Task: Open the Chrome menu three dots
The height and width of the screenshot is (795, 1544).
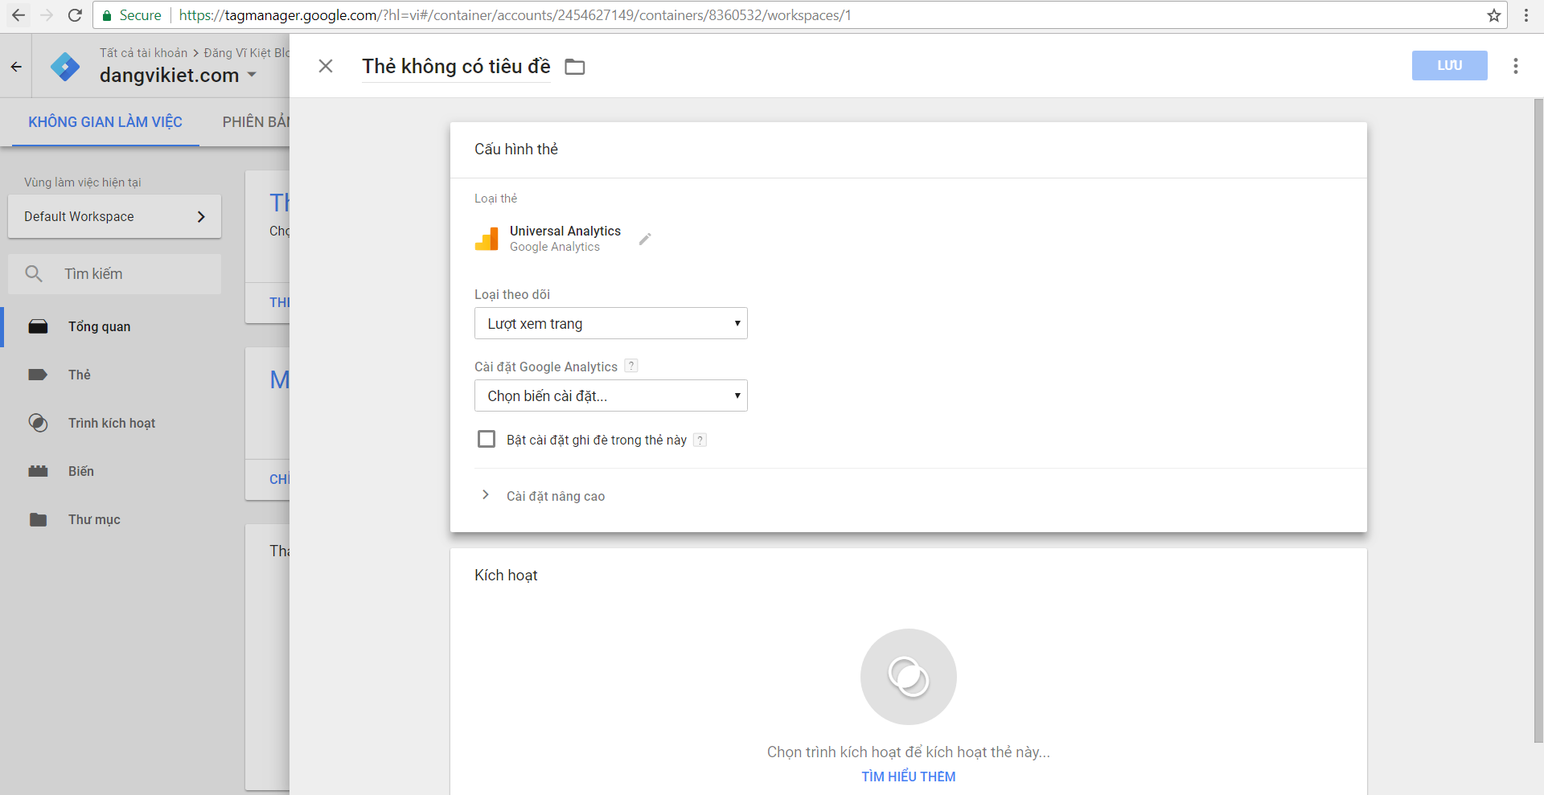Action: [x=1526, y=15]
